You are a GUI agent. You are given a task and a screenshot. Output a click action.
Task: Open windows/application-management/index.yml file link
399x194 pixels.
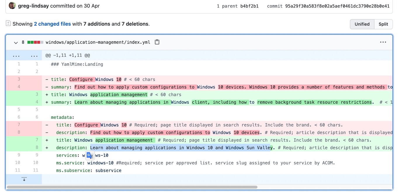pyautogui.click(x=98, y=42)
